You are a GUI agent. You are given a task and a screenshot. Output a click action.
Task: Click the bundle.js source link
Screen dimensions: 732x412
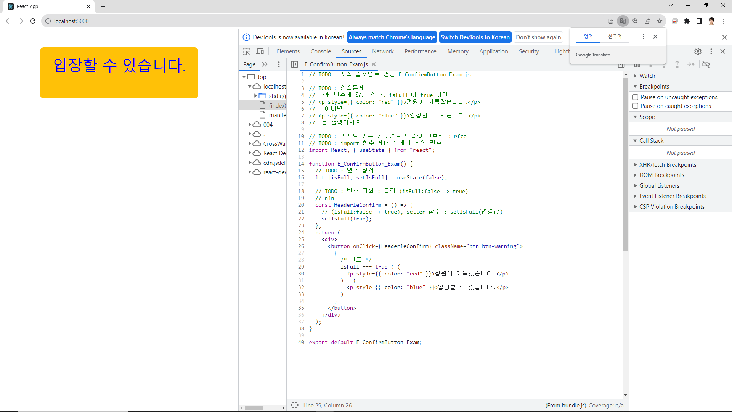(x=573, y=406)
